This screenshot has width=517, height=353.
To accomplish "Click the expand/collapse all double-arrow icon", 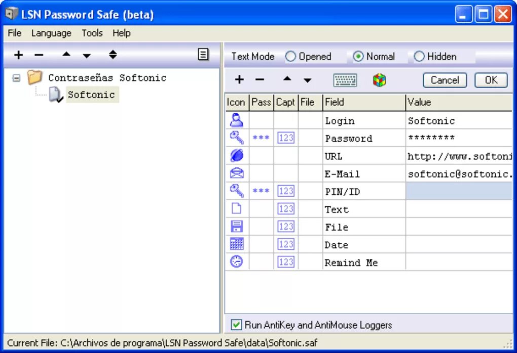I will tap(113, 55).
